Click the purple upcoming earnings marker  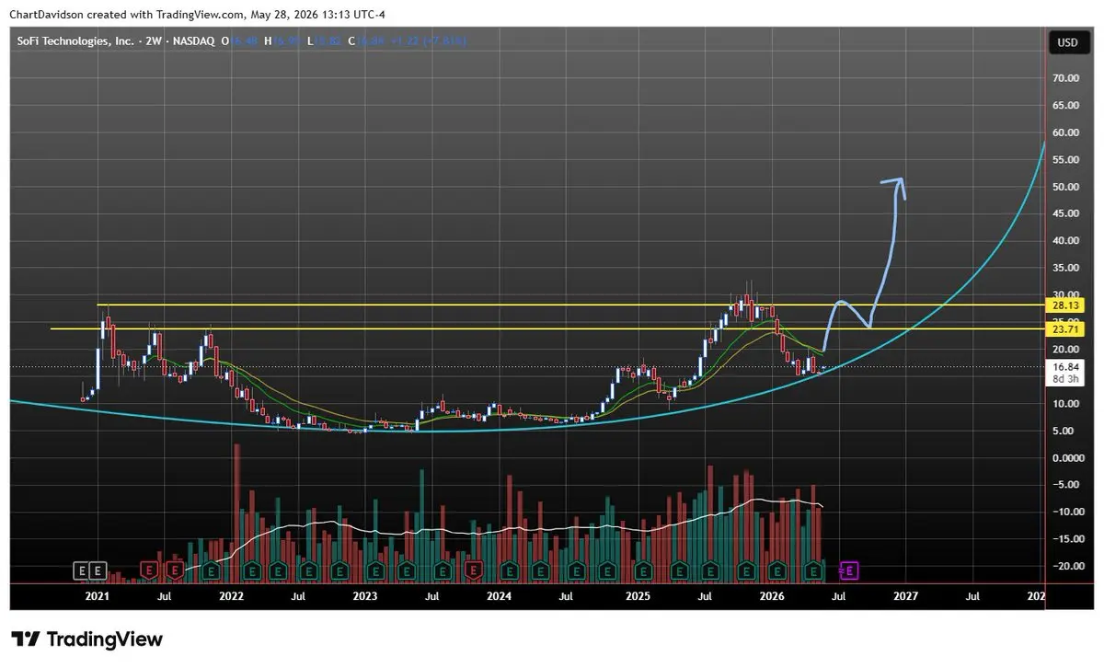[x=849, y=571]
